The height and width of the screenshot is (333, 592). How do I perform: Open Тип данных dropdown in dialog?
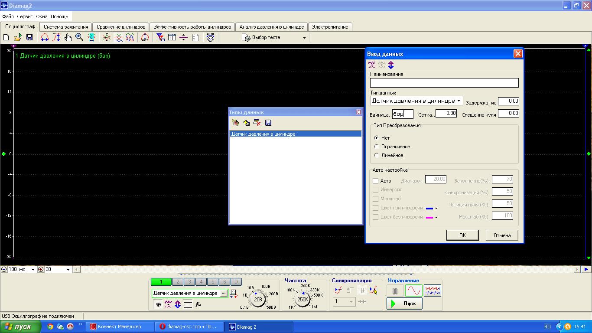tap(459, 101)
